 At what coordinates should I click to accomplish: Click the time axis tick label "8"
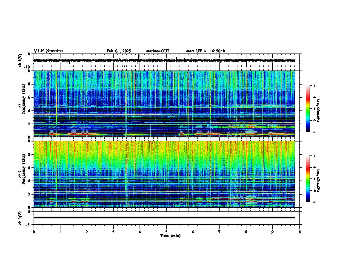tap(246, 232)
